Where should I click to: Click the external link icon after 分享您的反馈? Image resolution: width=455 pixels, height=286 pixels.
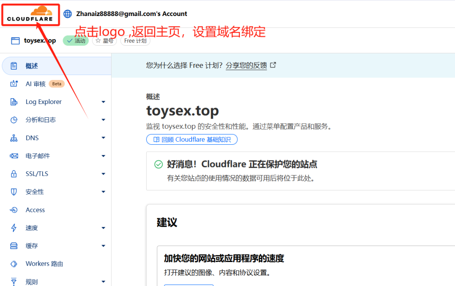(273, 65)
